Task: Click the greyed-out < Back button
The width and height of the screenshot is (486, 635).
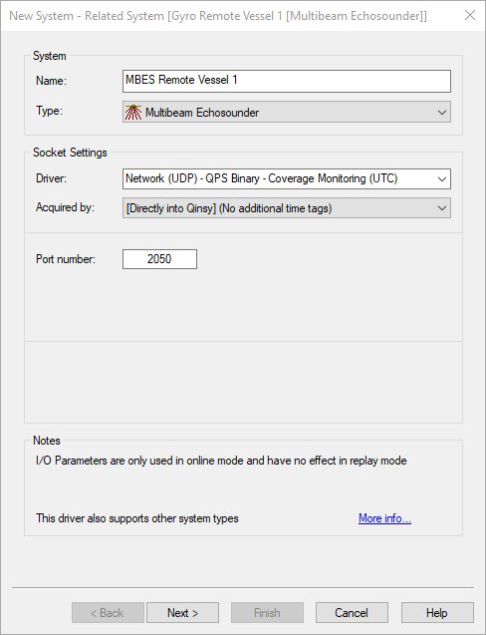Action: 108,613
